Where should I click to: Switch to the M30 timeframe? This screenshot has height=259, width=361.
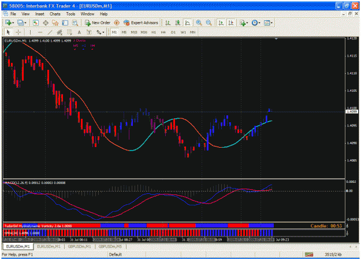point(144,32)
